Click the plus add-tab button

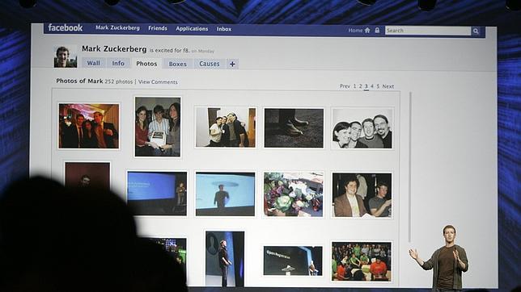click(232, 64)
